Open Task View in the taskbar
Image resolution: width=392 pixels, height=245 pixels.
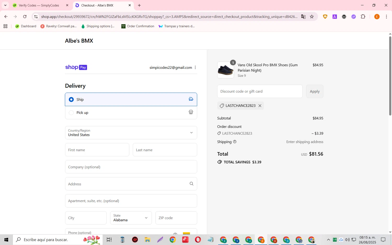[x=109, y=240]
